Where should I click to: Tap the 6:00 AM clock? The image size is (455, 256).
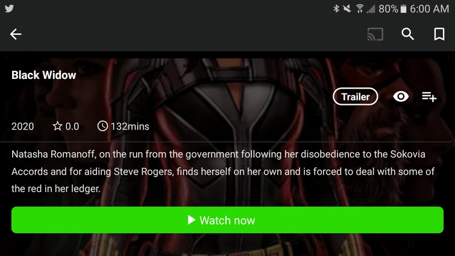tap(429, 8)
